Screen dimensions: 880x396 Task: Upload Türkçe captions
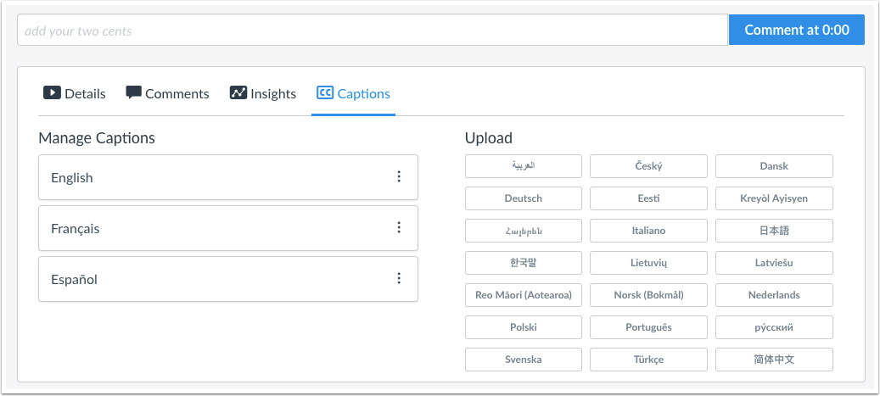click(648, 360)
